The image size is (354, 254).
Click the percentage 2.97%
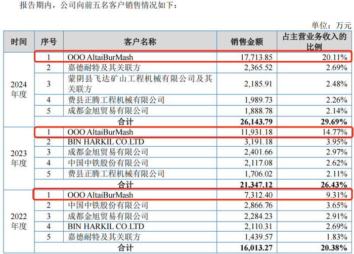337,152
